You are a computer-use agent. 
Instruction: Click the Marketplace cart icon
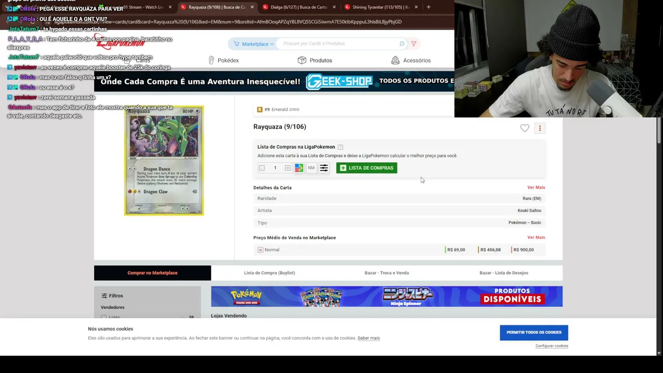(x=236, y=44)
